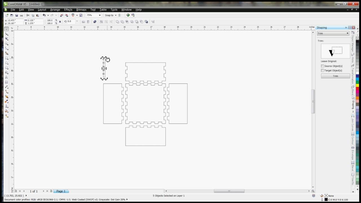The width and height of the screenshot is (361, 203).
Task: Select the Interactive Fill tool
Action: pos(6,116)
